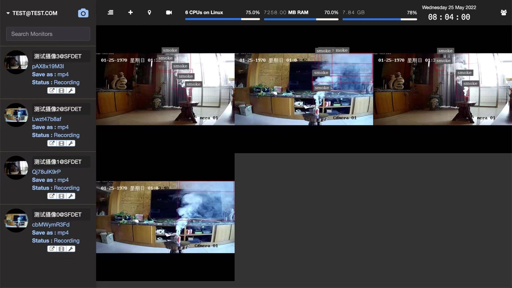Open videos list for 测试摄像3@SFDET
This screenshot has height=288, width=512.
(x=61, y=91)
